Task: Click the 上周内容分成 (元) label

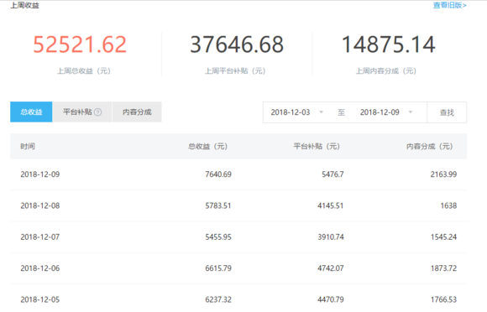Action: click(385, 71)
